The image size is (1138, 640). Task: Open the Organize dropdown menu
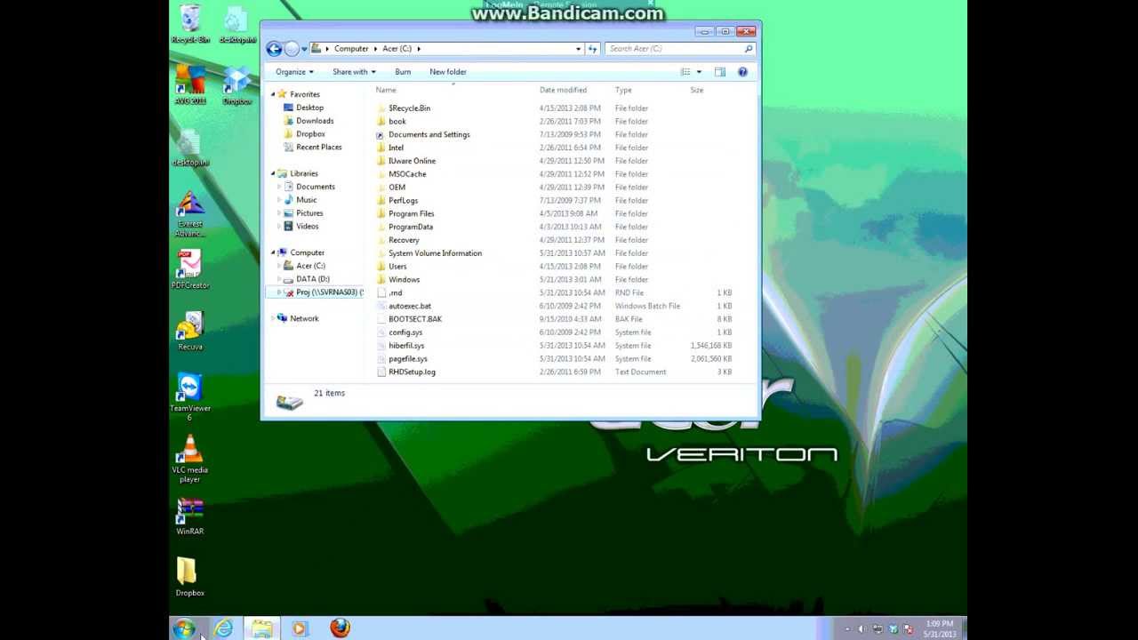coord(294,72)
